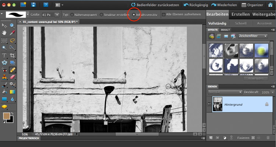
Task: Click Bedienfelder zurücksetzen
Action: (x=155, y=5)
